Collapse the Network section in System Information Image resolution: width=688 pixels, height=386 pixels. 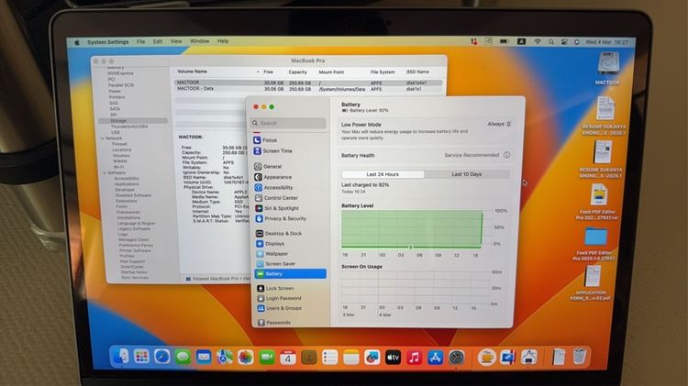(103, 138)
